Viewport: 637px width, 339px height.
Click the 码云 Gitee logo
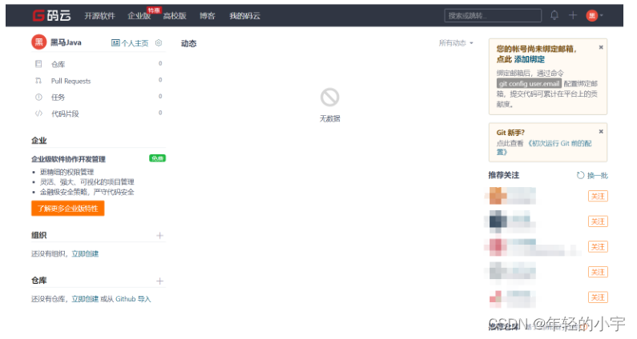[x=51, y=16]
